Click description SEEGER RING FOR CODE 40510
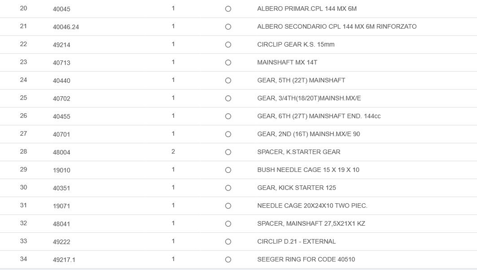This screenshot has height=270, width=477. point(306,259)
